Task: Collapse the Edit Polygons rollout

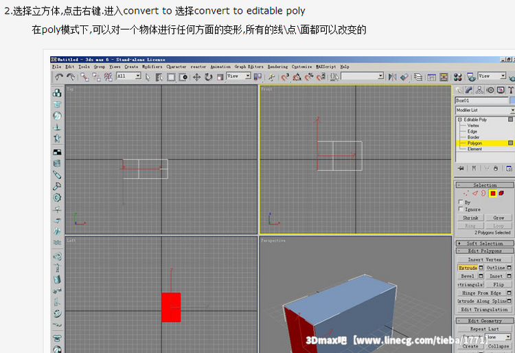Action: [485, 251]
